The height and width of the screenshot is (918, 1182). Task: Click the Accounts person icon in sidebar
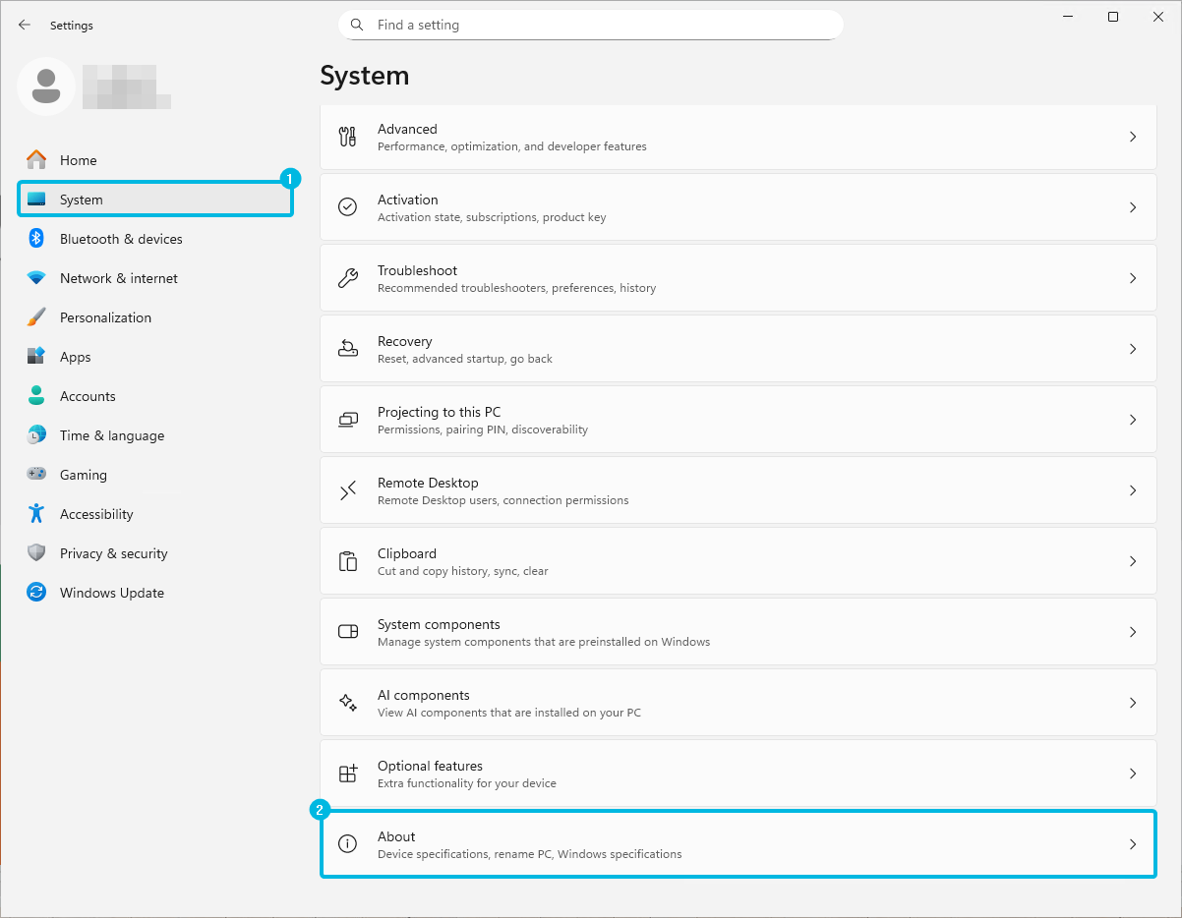pyautogui.click(x=36, y=396)
